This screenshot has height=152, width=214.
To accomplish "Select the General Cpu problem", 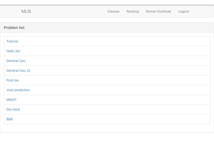I will pos(16,61).
